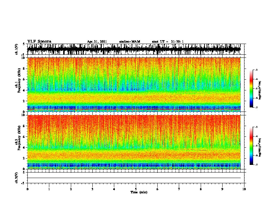The image size is (275, 212).
Task: Click the ch.1(V) waveform trace panel
Action: 134,49
